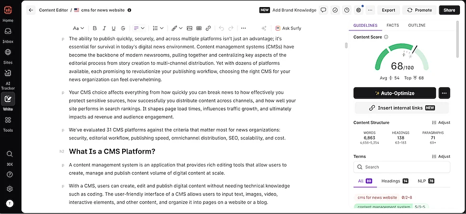Screen dimensions: 466x214
Task: Open the numbered list dropdown
Action: click(x=158, y=28)
